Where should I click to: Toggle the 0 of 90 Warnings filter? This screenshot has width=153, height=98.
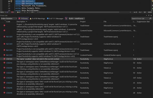click(37, 19)
